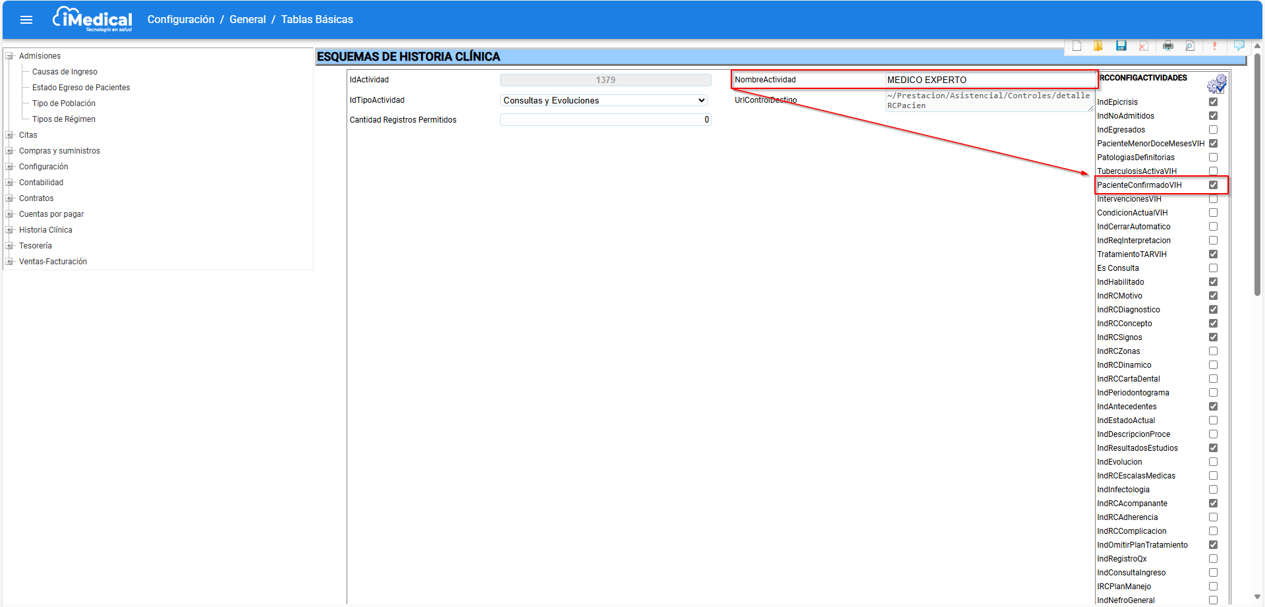Click the RCCONFIGACTIVIDADES gears icon
Screen dimensions: 1265x607
(1216, 84)
